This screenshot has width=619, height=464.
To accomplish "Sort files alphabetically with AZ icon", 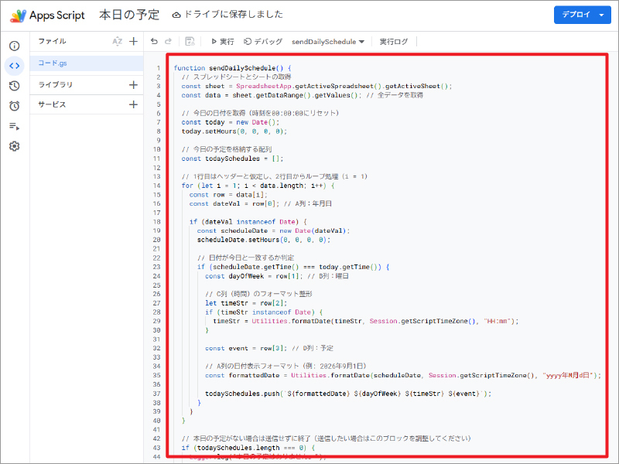I will point(118,42).
